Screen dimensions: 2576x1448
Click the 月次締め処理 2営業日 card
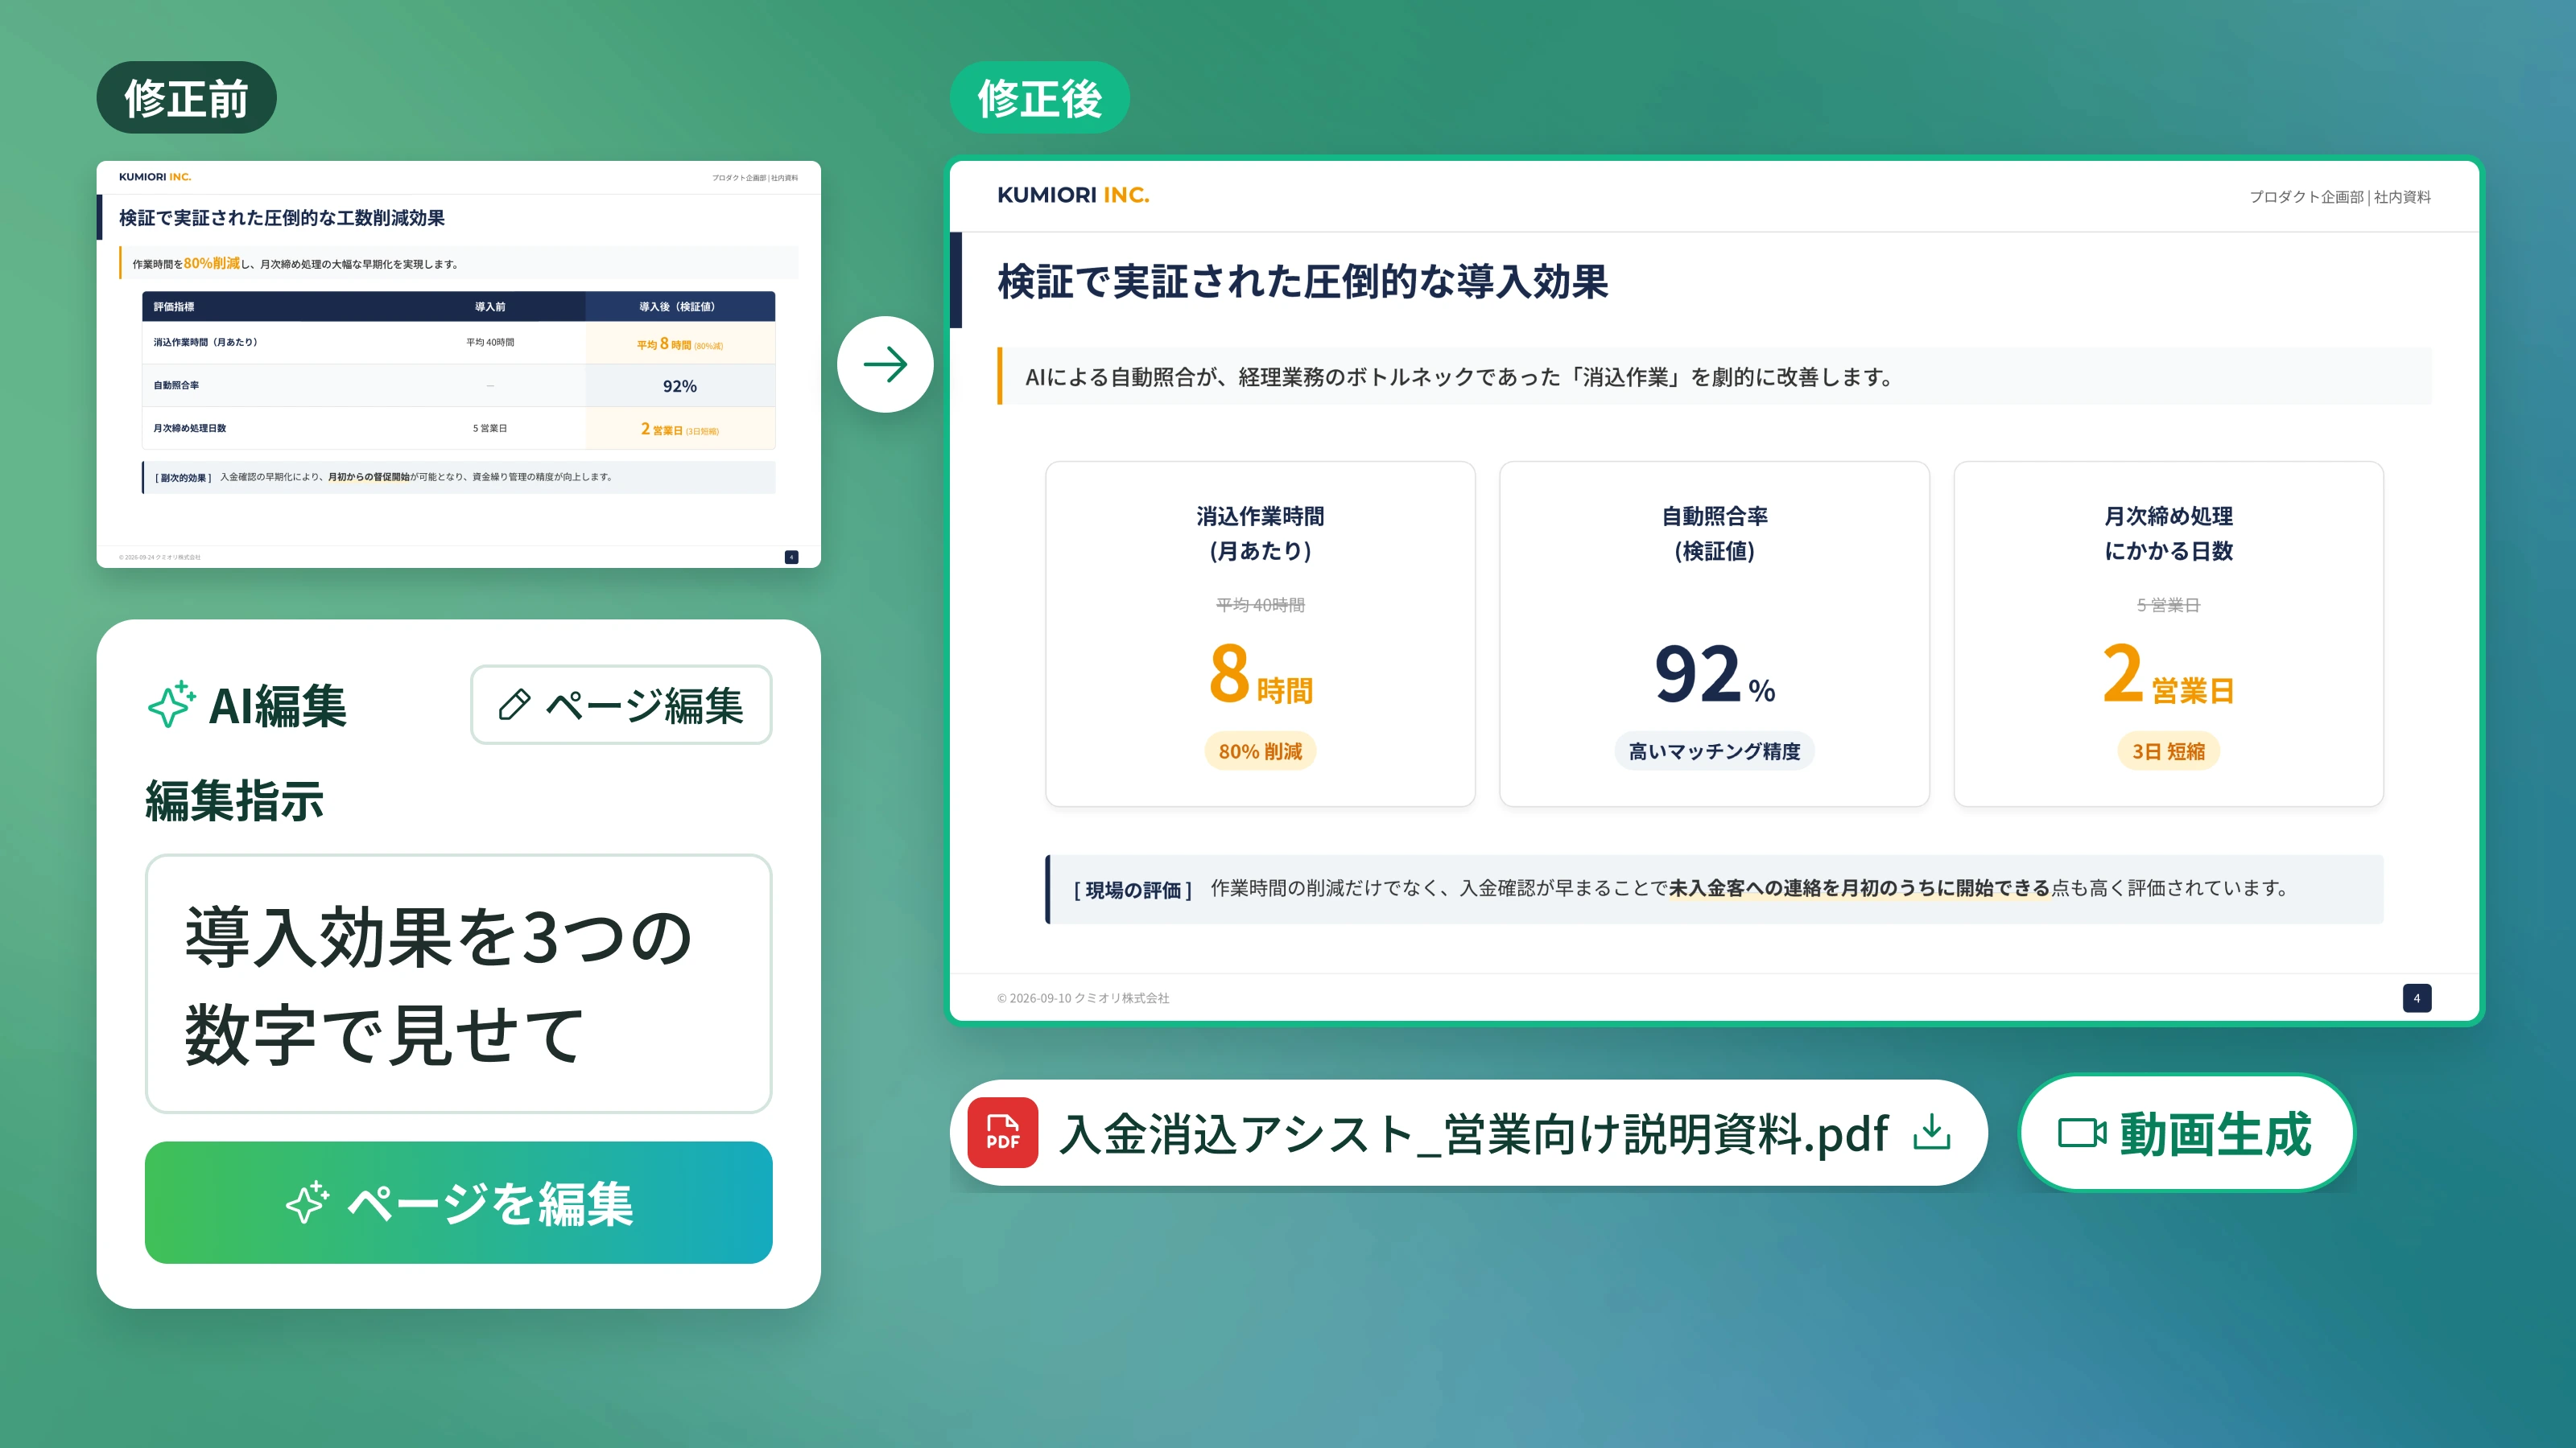(x=2168, y=634)
